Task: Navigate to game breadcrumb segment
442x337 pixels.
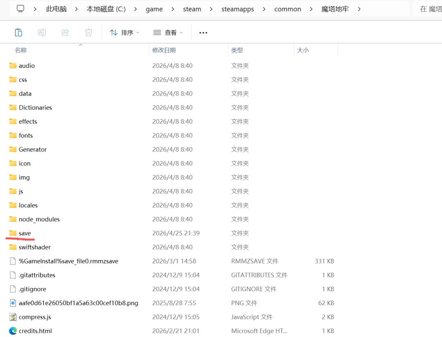Action: click(x=154, y=9)
